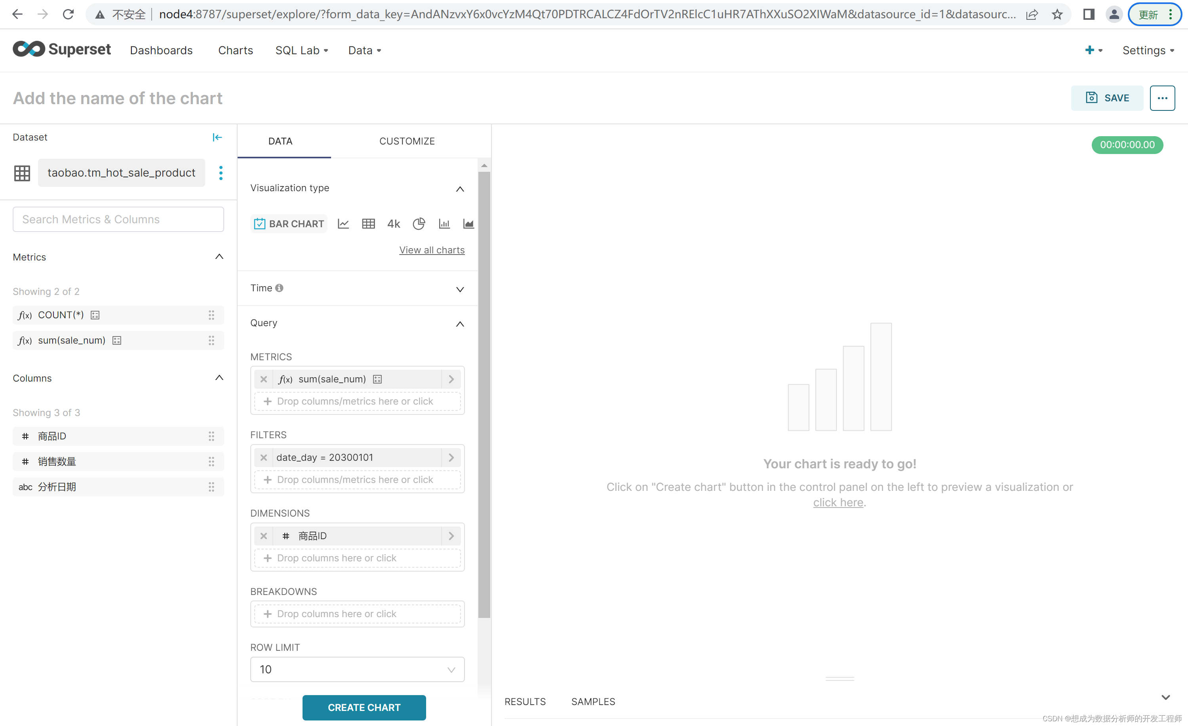
Task: Click the RESULTS tab at bottom
Action: [524, 701]
